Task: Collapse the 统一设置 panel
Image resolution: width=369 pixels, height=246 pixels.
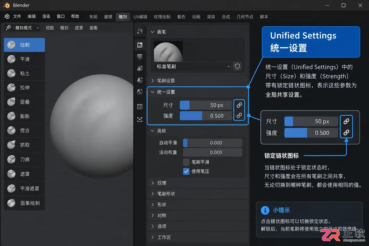Action: coord(152,92)
